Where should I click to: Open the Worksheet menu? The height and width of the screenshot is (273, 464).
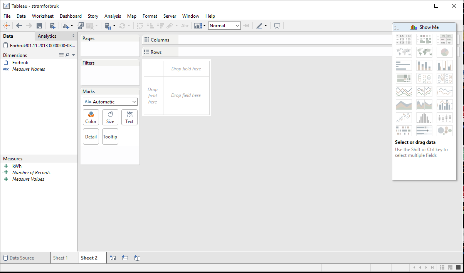(x=43, y=16)
